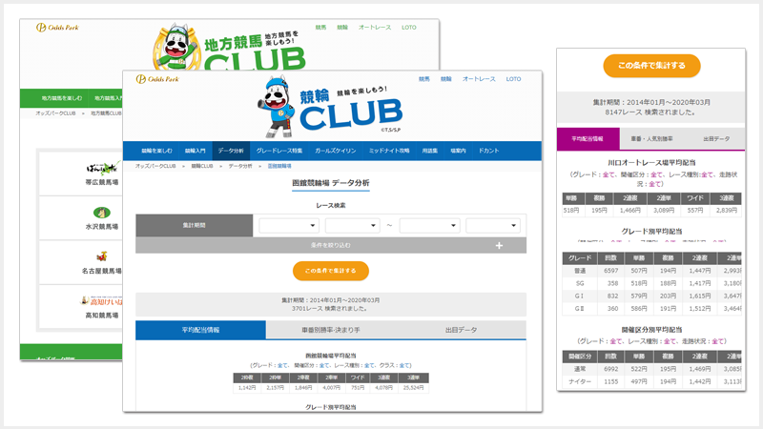The image size is (763, 429).
Task: Click the Odds Park logo on horse racing page
Action: click(x=55, y=27)
